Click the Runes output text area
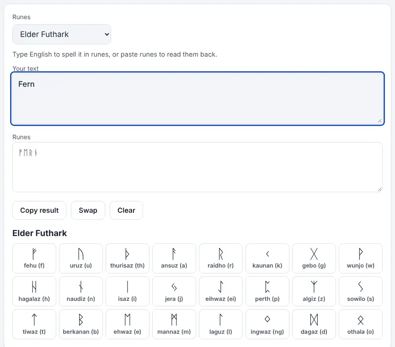This screenshot has height=347, width=395. (197, 167)
